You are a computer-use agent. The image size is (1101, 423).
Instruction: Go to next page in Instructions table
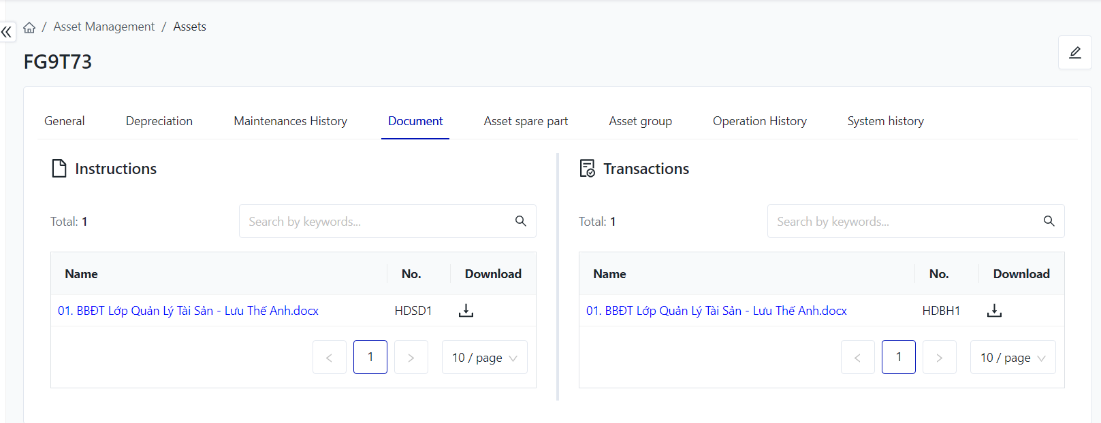pos(411,358)
